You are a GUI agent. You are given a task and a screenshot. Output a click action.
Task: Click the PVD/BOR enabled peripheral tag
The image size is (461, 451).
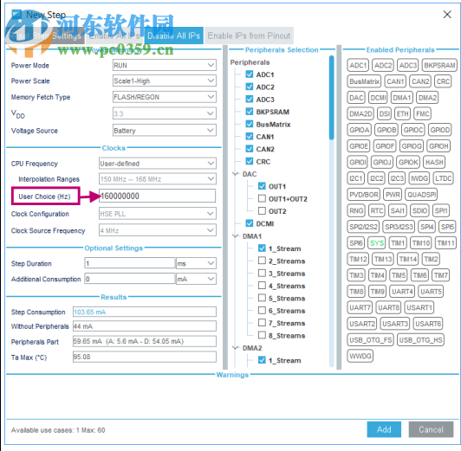pyautogui.click(x=364, y=195)
